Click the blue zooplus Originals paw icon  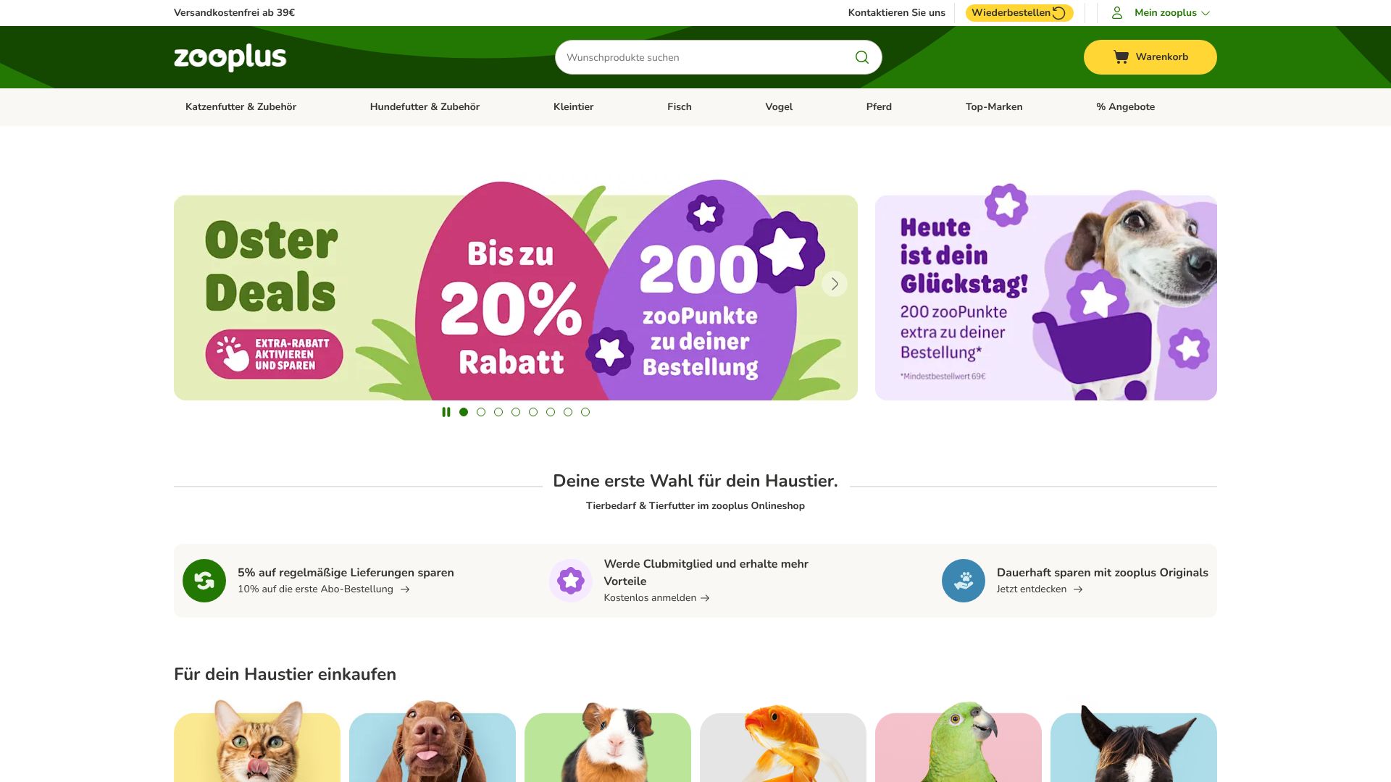pyautogui.click(x=964, y=581)
